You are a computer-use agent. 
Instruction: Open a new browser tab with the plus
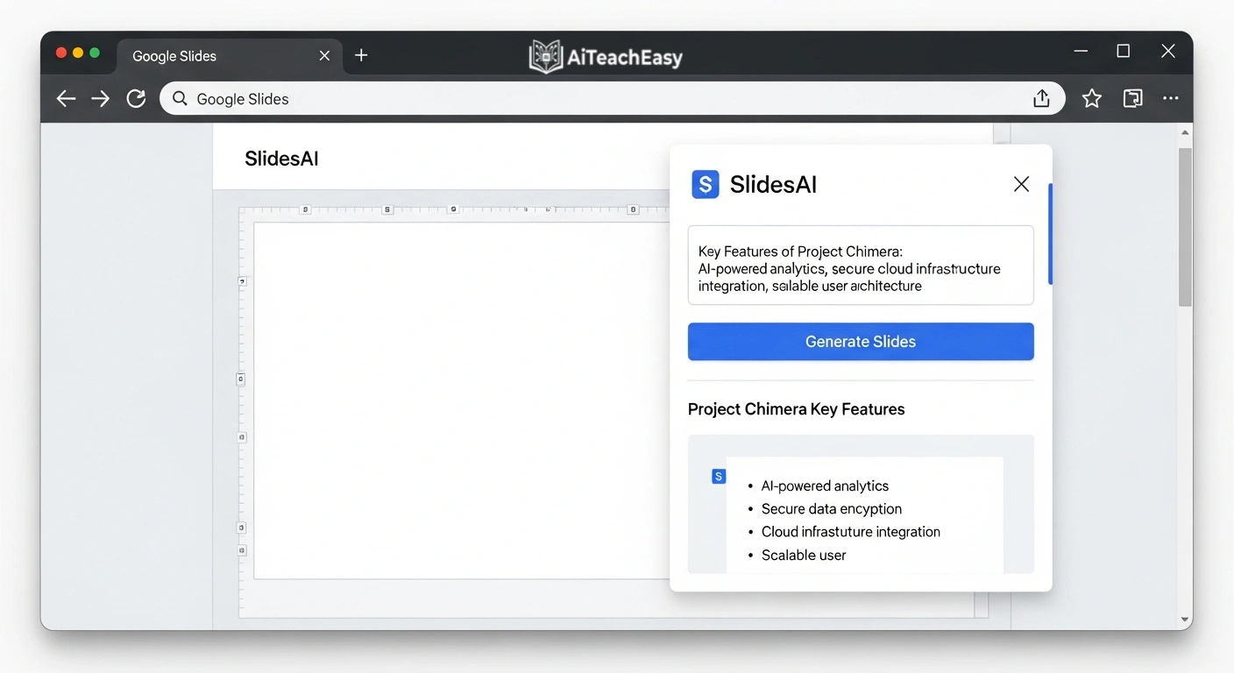(361, 54)
